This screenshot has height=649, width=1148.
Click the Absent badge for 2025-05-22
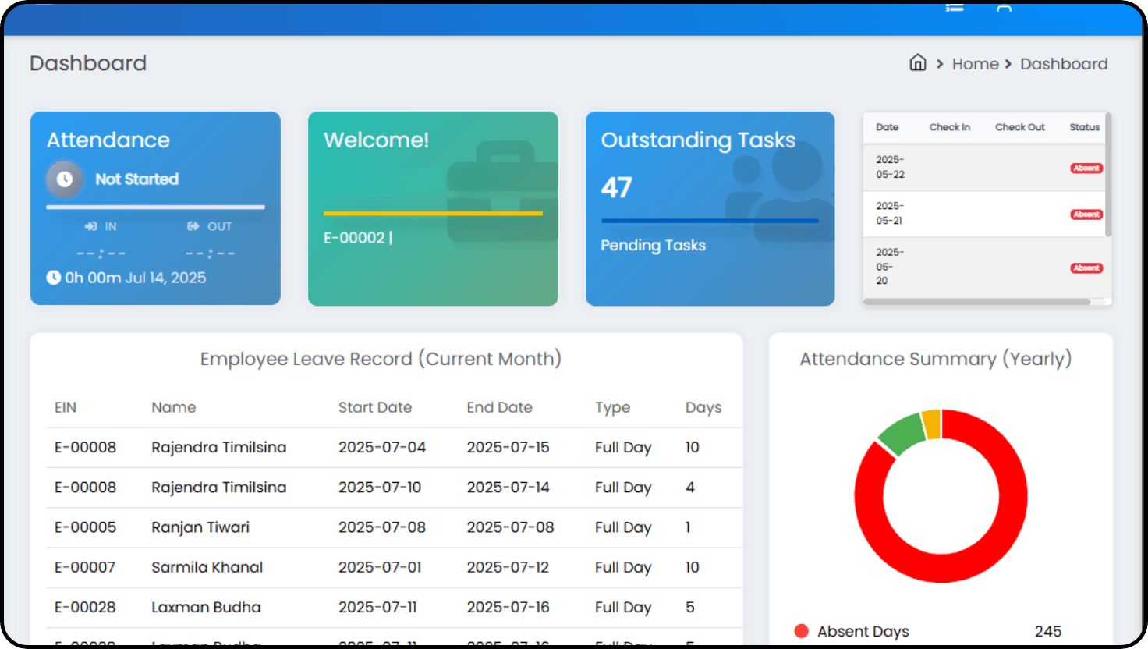click(1086, 168)
